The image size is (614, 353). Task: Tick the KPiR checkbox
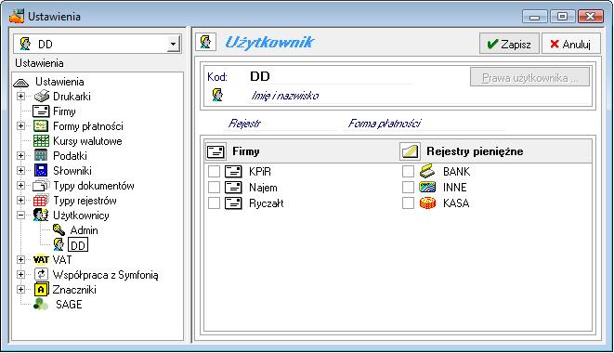pos(214,171)
